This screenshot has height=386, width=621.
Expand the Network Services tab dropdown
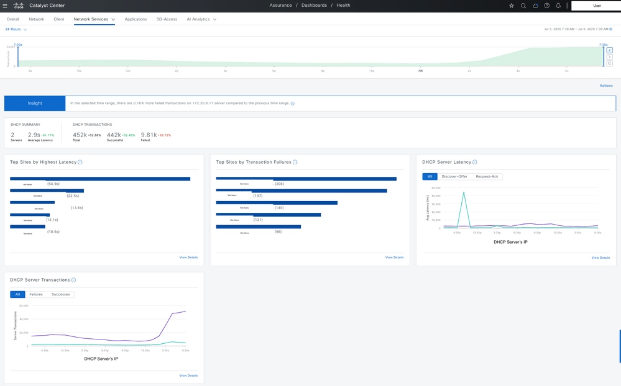click(x=113, y=19)
